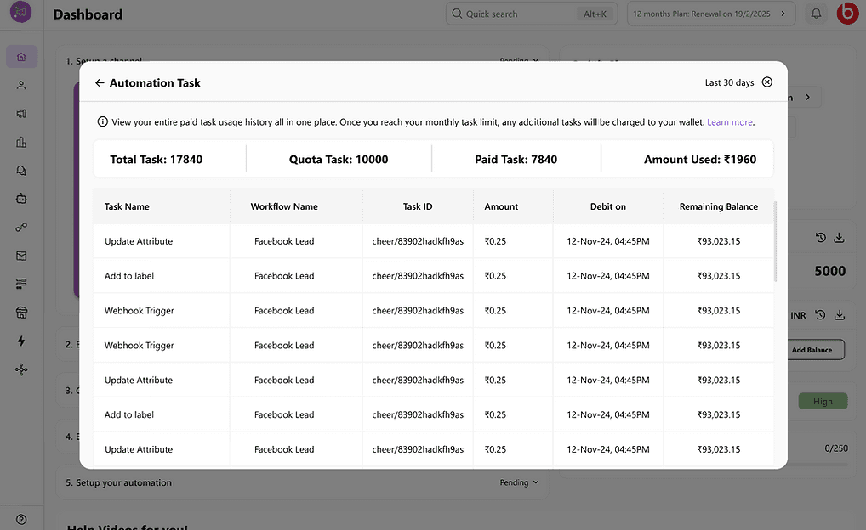Open the Learn more link

point(730,122)
